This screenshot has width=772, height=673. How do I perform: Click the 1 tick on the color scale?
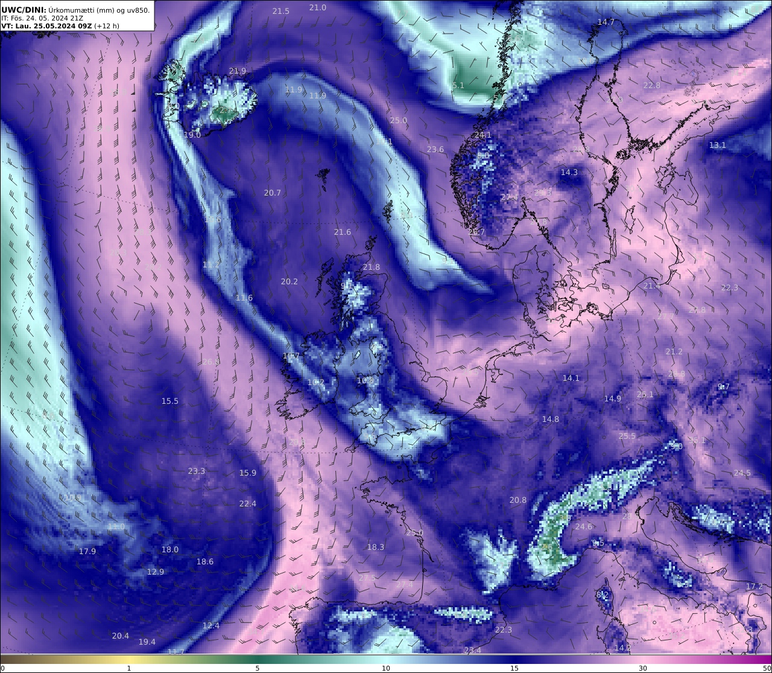click(x=129, y=668)
